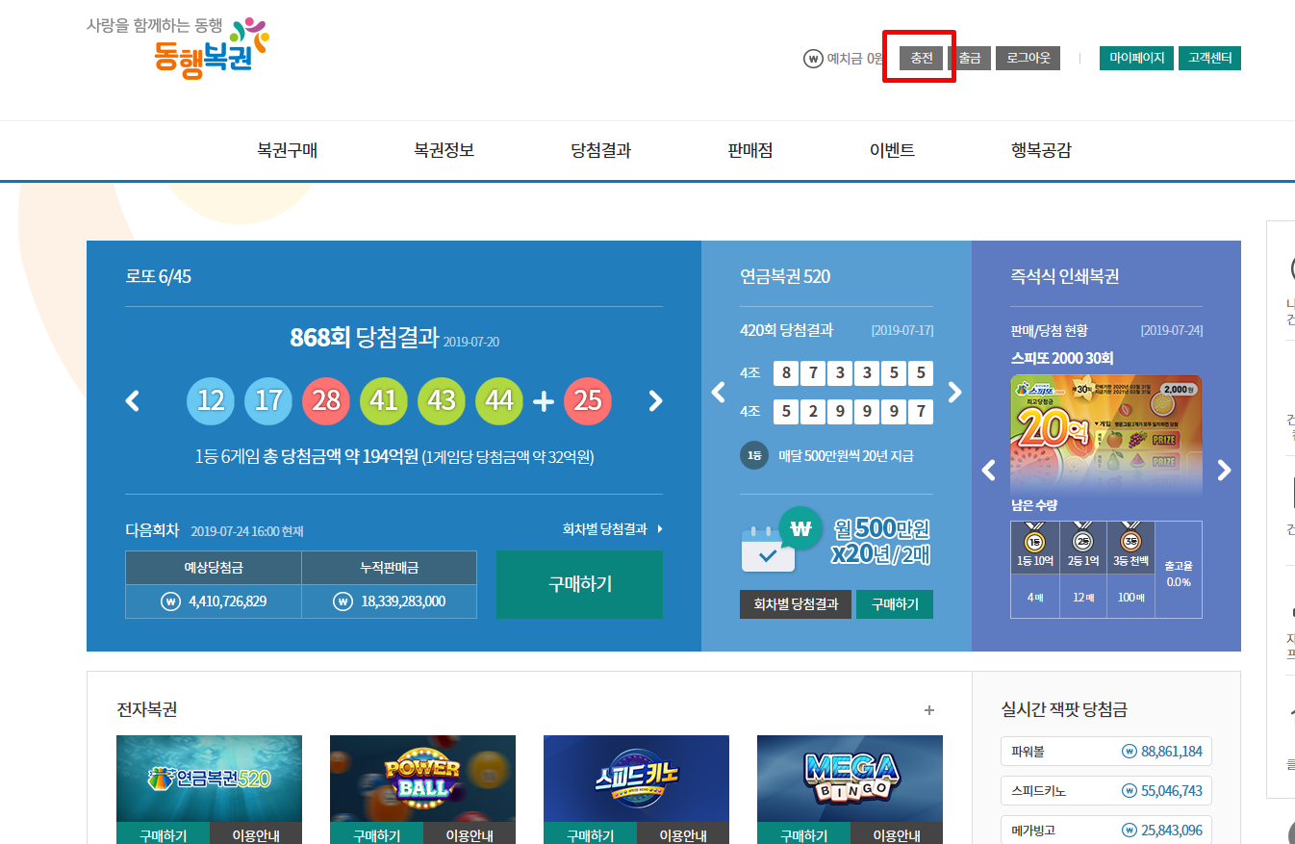Open the 연금복권520 game thumbnail
The height and width of the screenshot is (844, 1295).
point(209,779)
